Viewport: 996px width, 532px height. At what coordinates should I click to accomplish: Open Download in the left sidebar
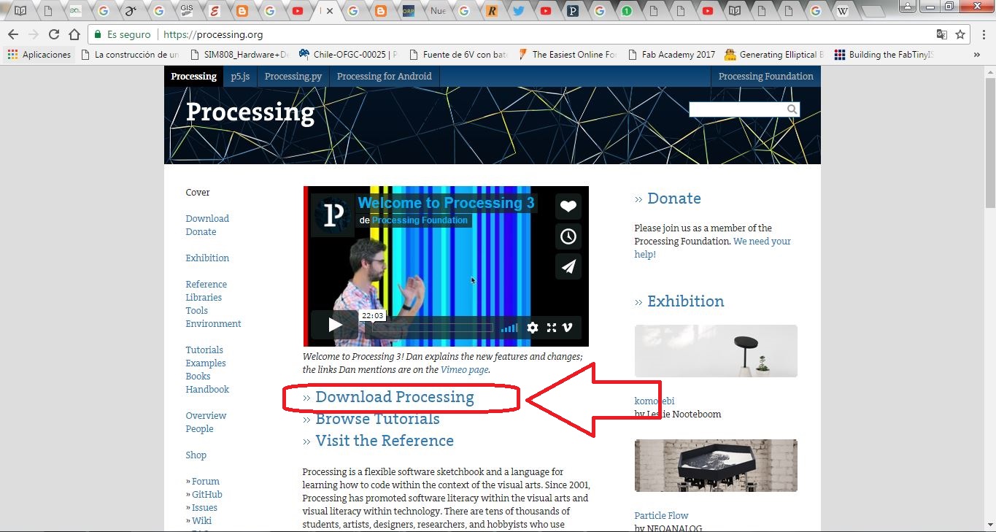pos(207,219)
